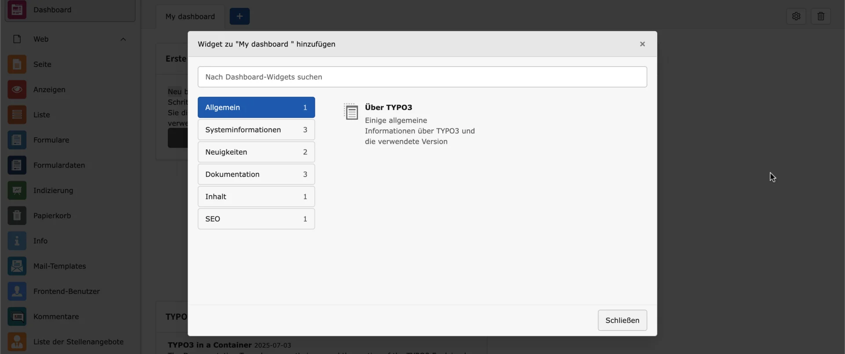845x354 pixels.
Task: Click the Web module group icon
Action: (x=17, y=39)
